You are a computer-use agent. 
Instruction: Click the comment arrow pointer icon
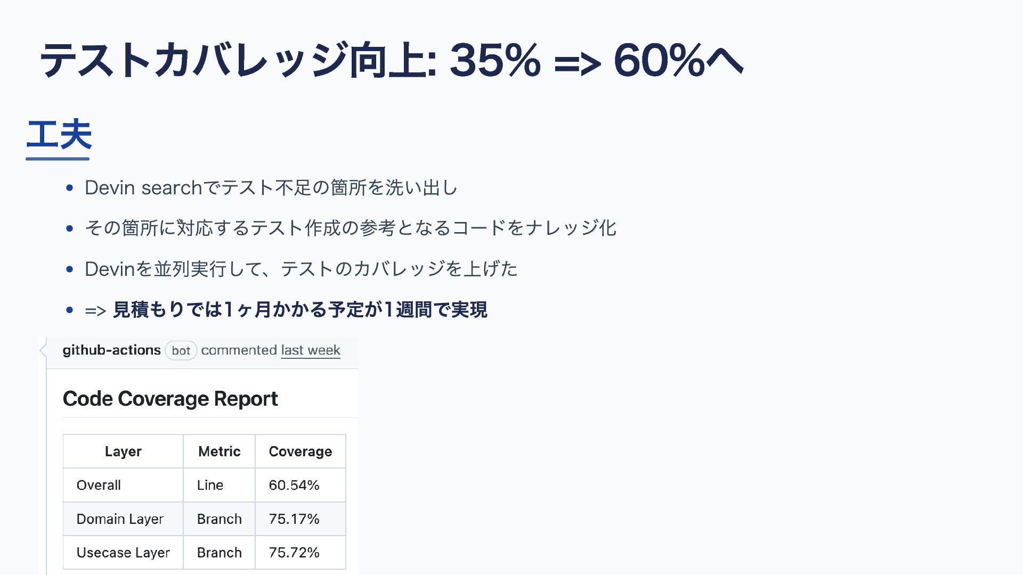(x=43, y=350)
